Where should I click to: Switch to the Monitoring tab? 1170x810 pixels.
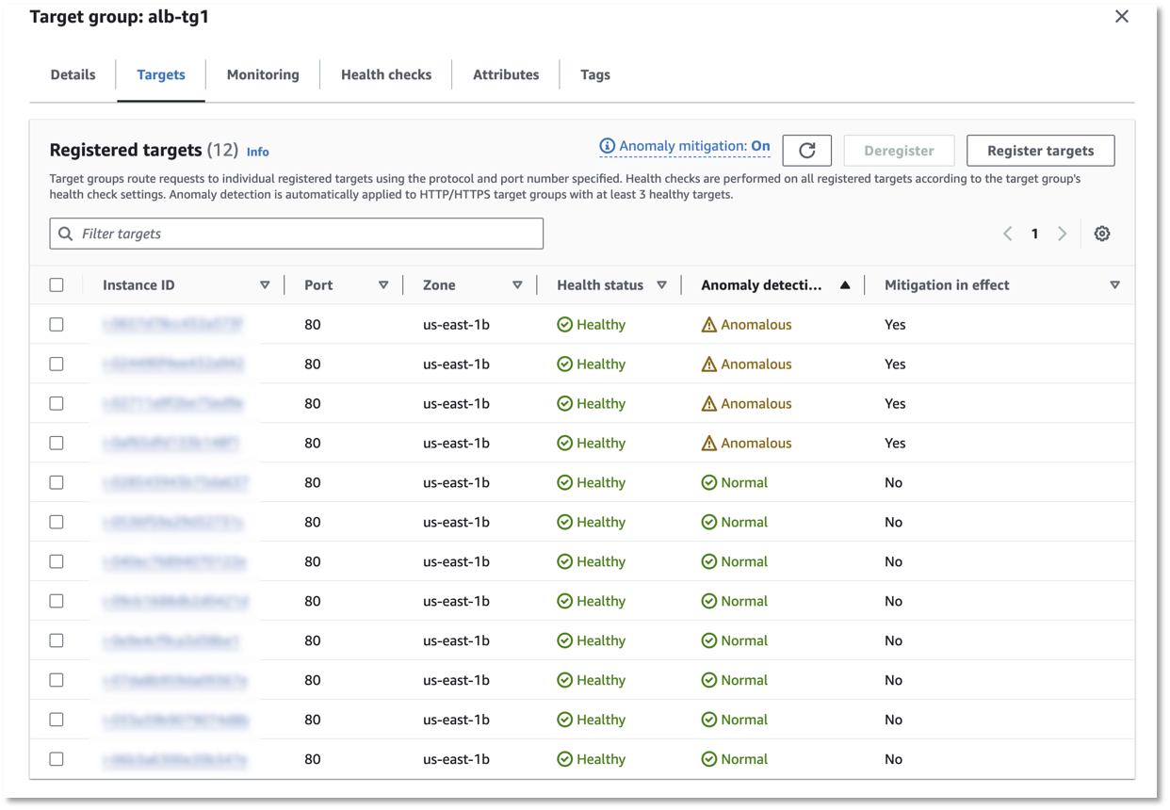click(x=263, y=74)
